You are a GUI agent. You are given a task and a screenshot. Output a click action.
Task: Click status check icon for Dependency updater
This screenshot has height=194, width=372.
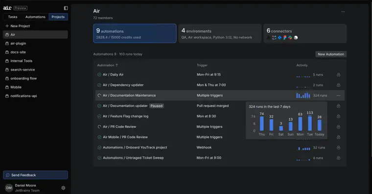[99, 85]
